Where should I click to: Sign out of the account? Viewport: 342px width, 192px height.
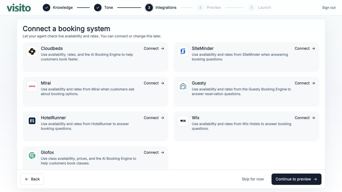[329, 7]
